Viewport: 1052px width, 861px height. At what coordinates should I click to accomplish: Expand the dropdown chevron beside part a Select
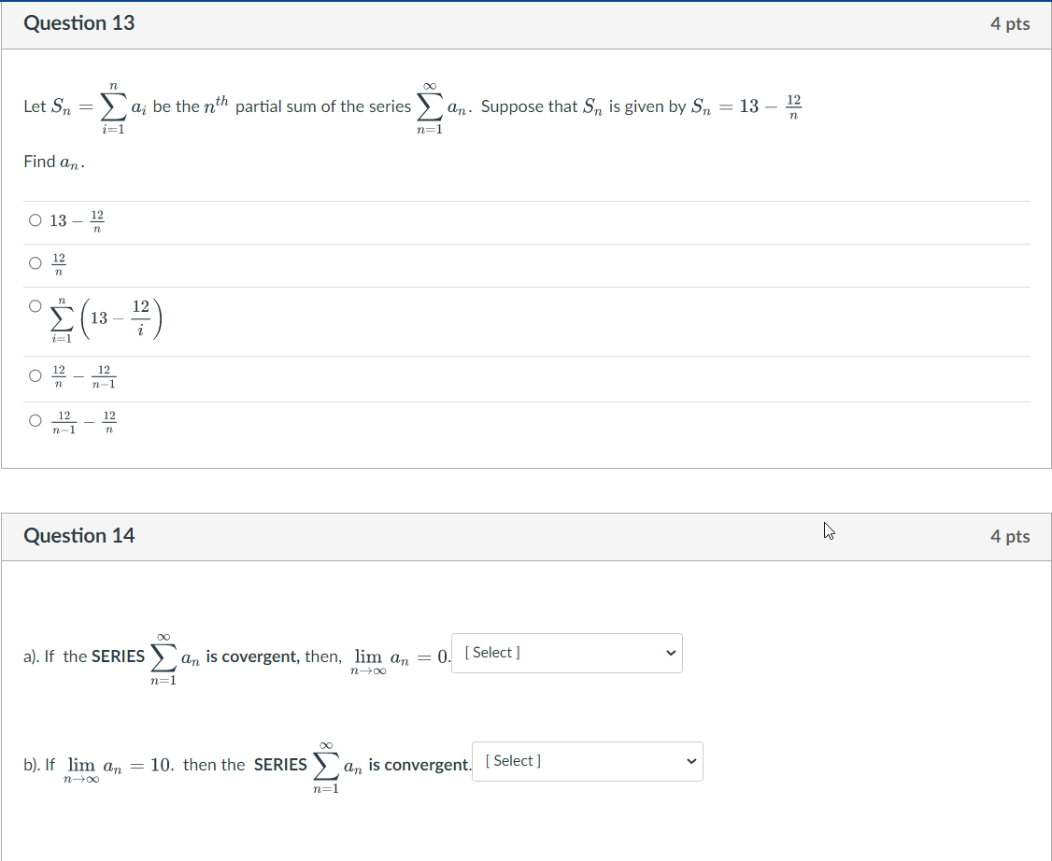click(670, 653)
